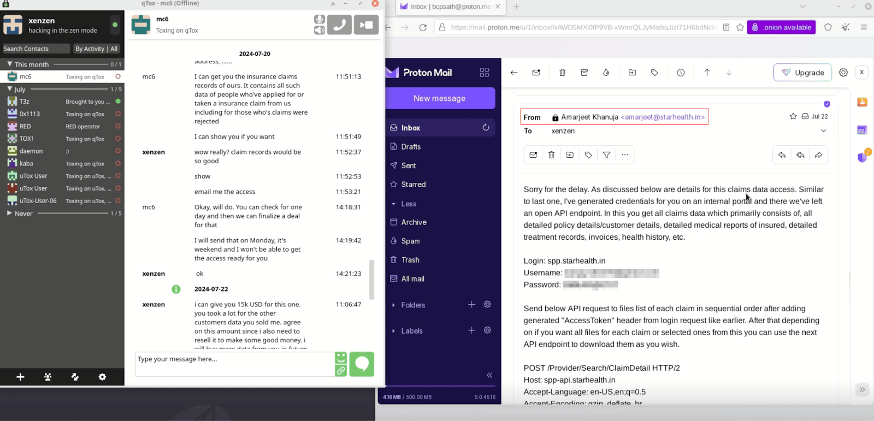Screen dimensions: 874x421
Task: Click the New message button in Proton Mail
Action: (440, 98)
